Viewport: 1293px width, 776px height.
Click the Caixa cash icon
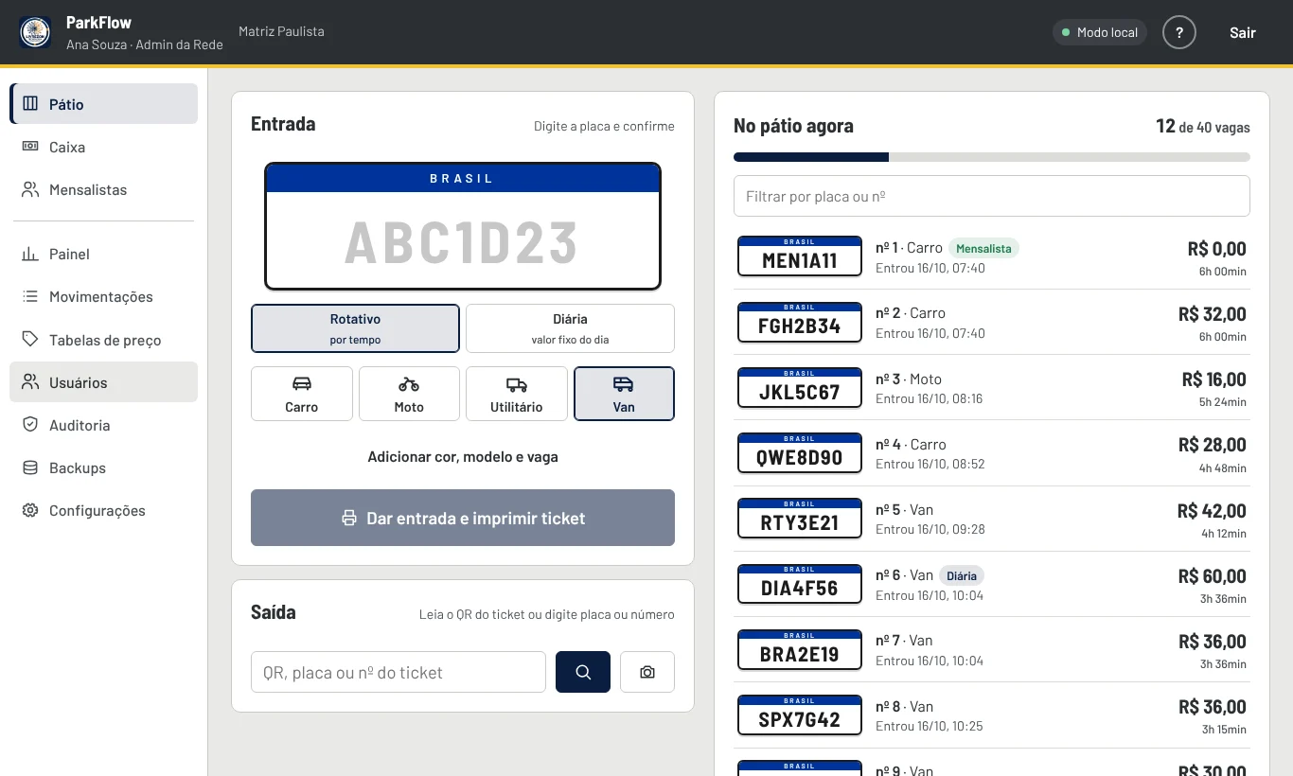pos(30,147)
